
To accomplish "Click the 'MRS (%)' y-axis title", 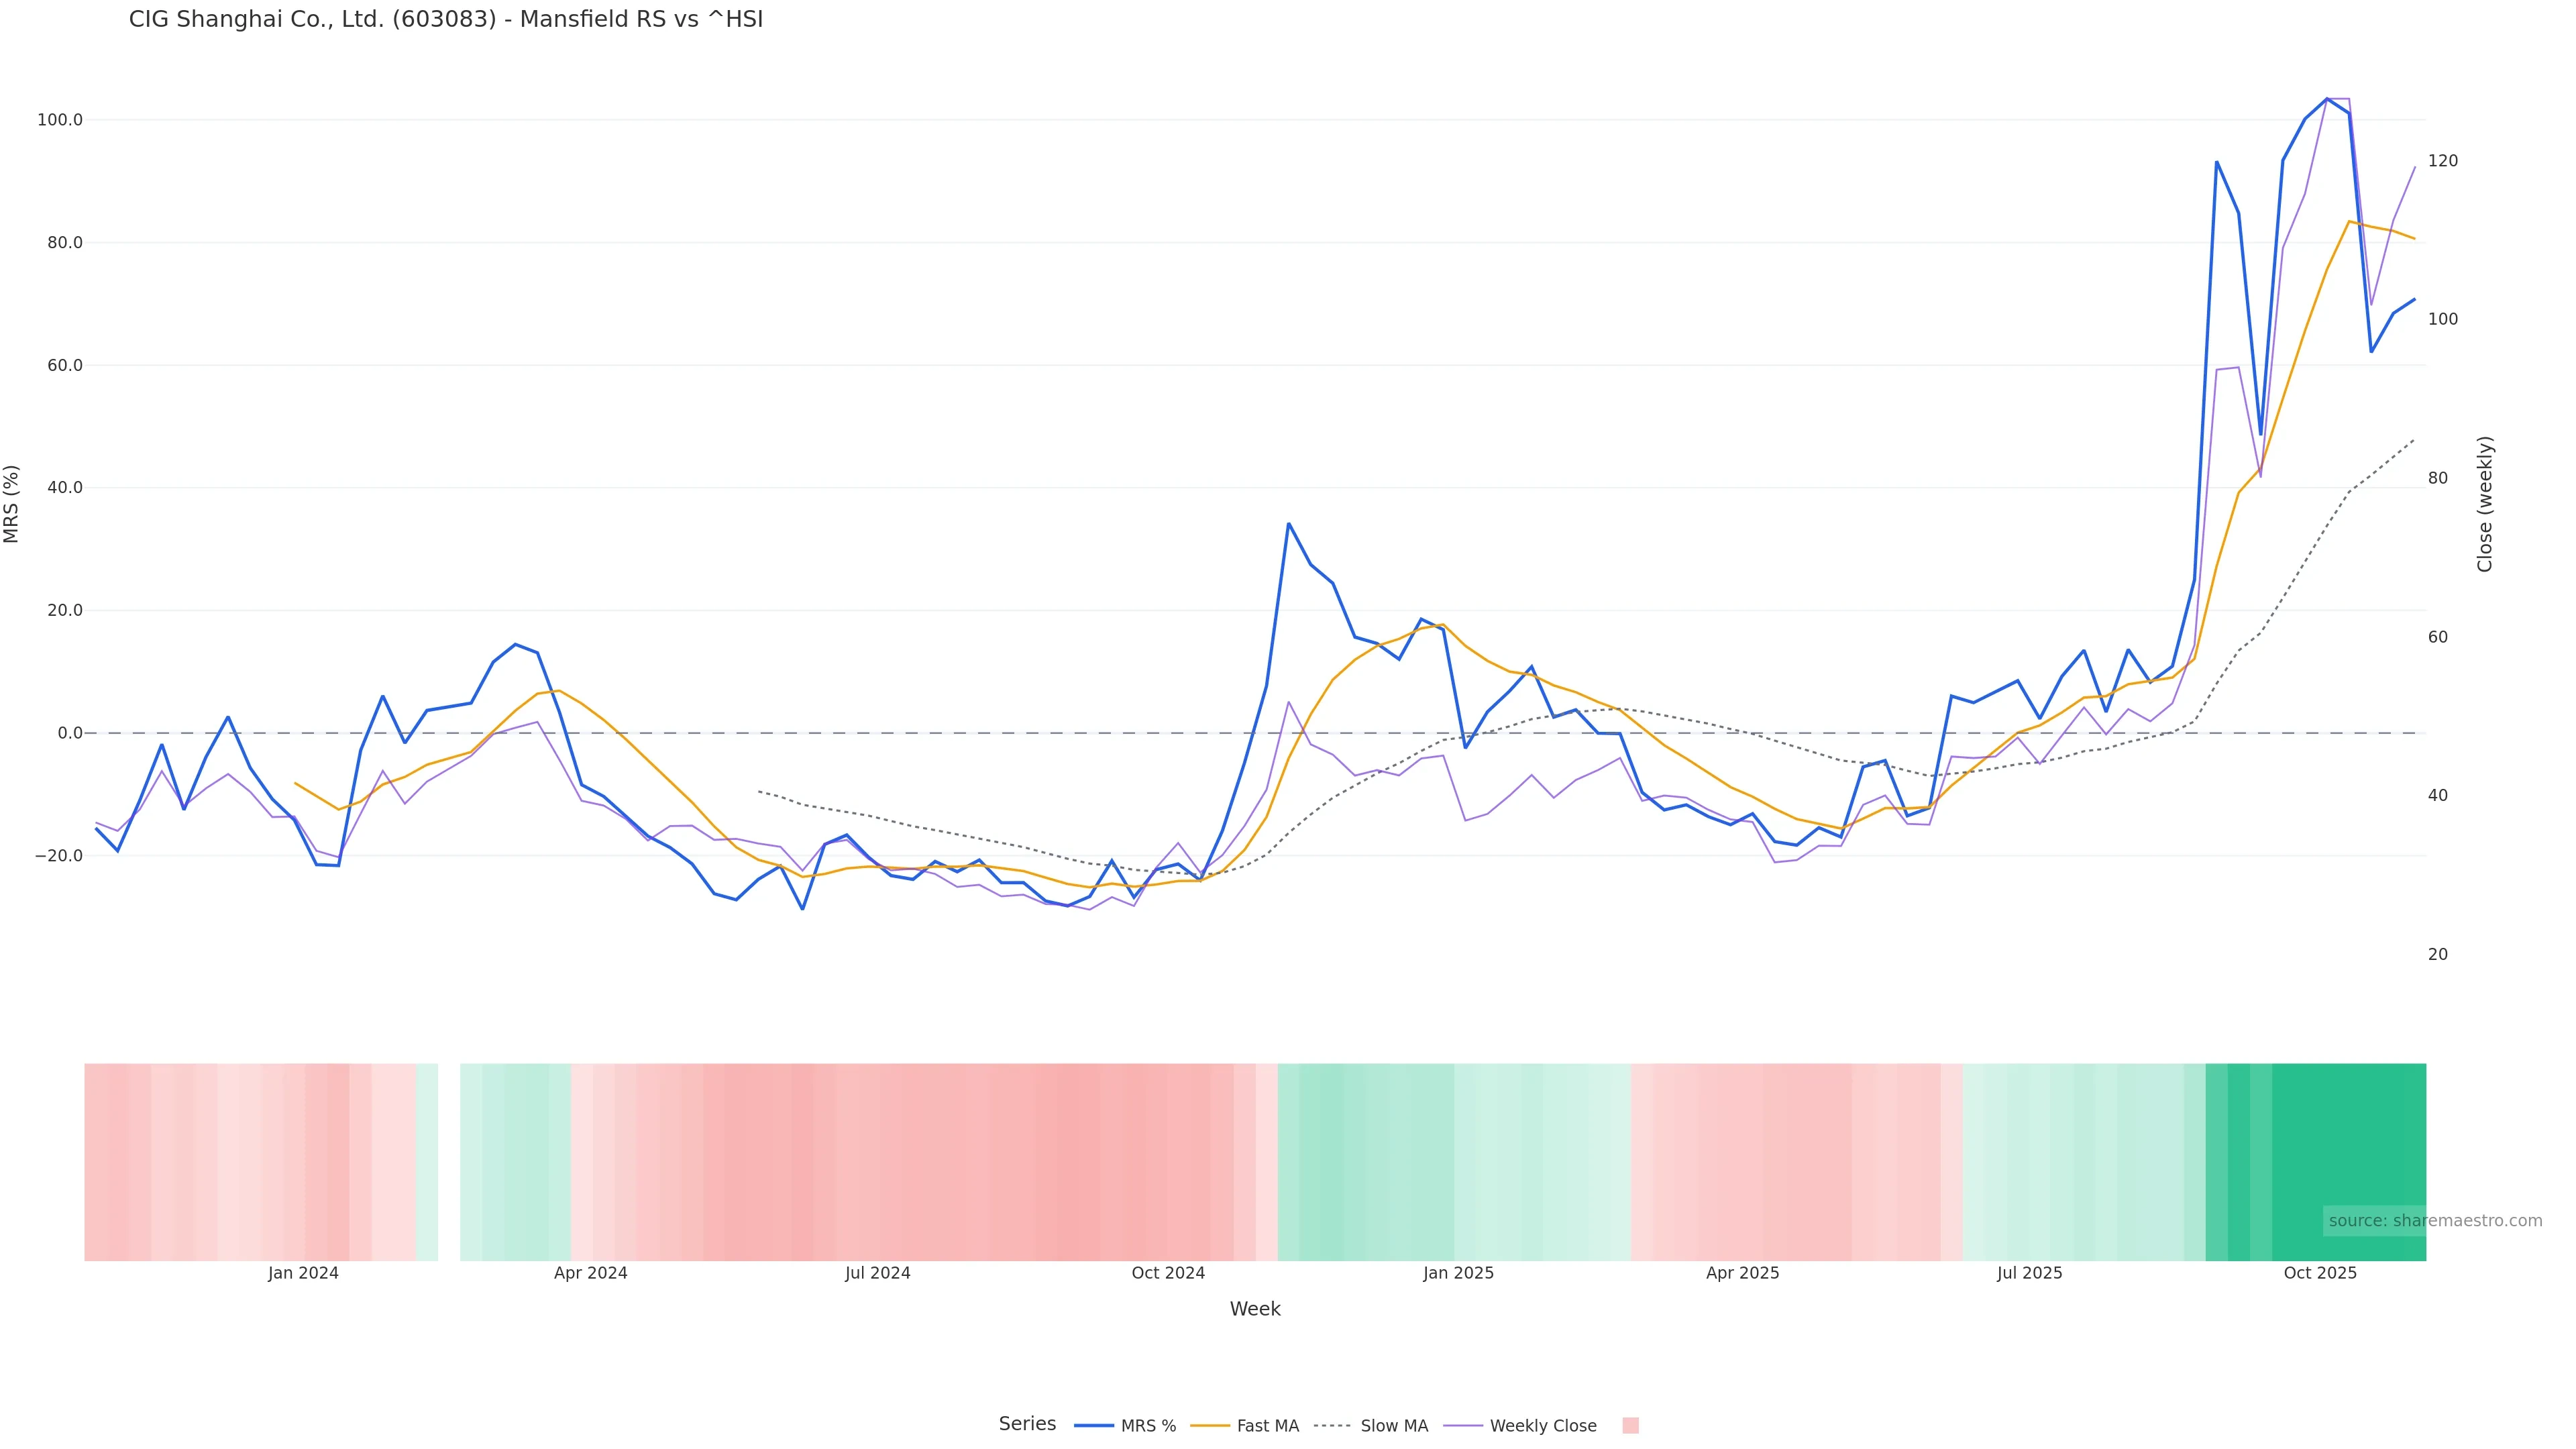I will [x=12, y=503].
